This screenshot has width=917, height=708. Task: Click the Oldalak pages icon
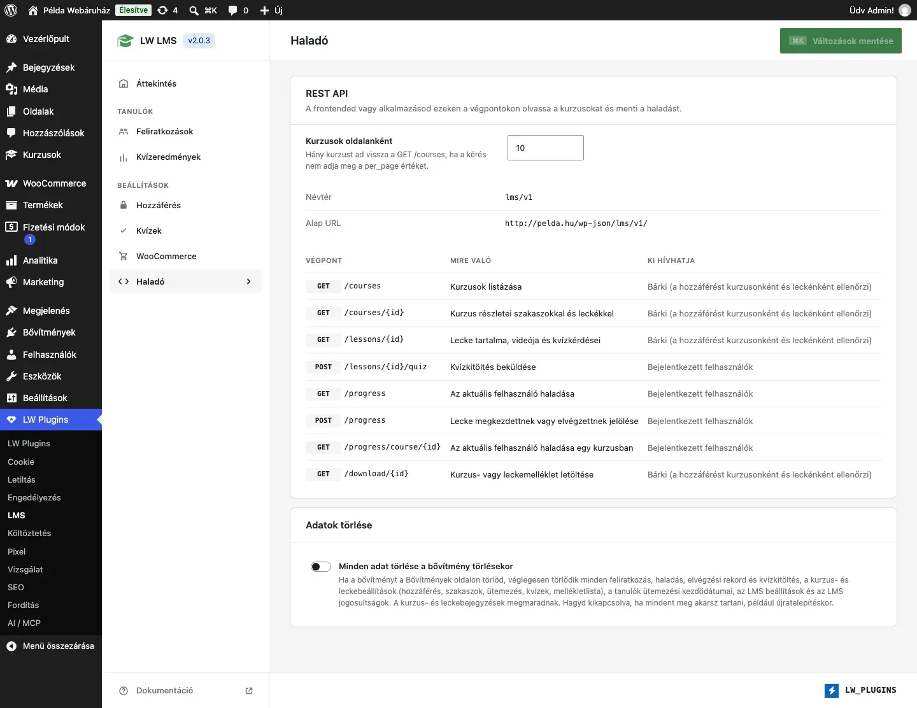11,111
